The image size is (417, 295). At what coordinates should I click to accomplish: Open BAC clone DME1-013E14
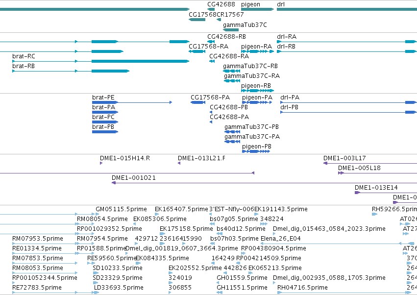tap(376, 188)
